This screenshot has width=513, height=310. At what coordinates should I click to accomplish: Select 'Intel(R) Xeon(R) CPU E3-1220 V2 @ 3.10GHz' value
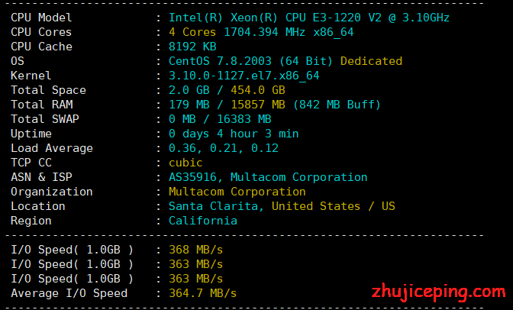[x=309, y=18]
